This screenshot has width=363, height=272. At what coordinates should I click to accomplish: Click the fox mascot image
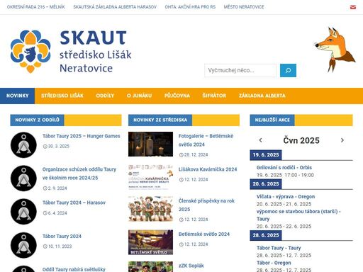click(x=335, y=50)
